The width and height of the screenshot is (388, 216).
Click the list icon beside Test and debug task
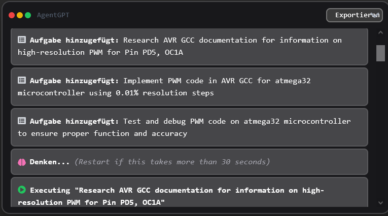point(22,121)
